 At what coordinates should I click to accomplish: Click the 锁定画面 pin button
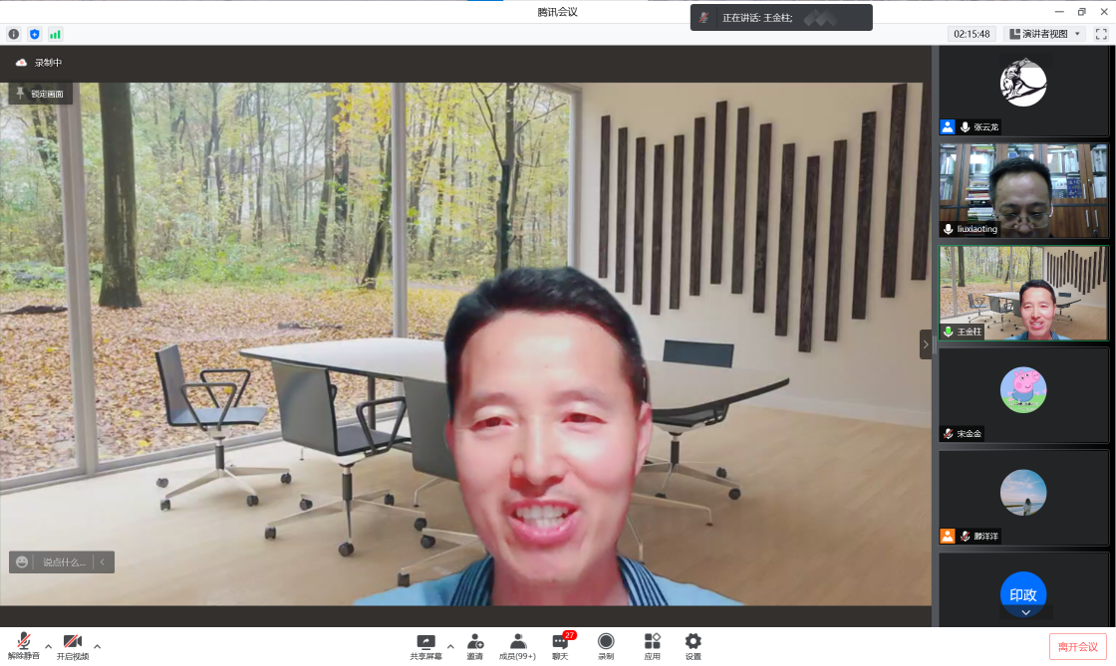[40, 94]
